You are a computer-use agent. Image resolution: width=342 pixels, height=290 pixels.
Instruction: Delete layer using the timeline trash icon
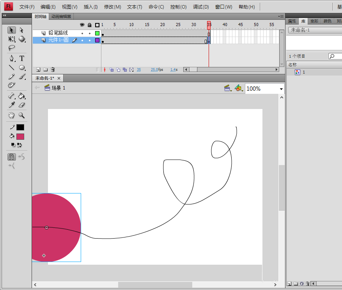point(53,70)
